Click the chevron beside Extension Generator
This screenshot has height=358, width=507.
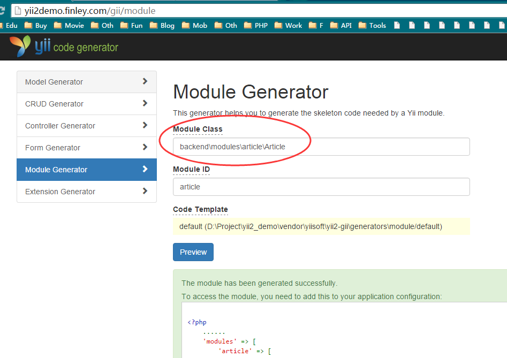[x=145, y=191]
